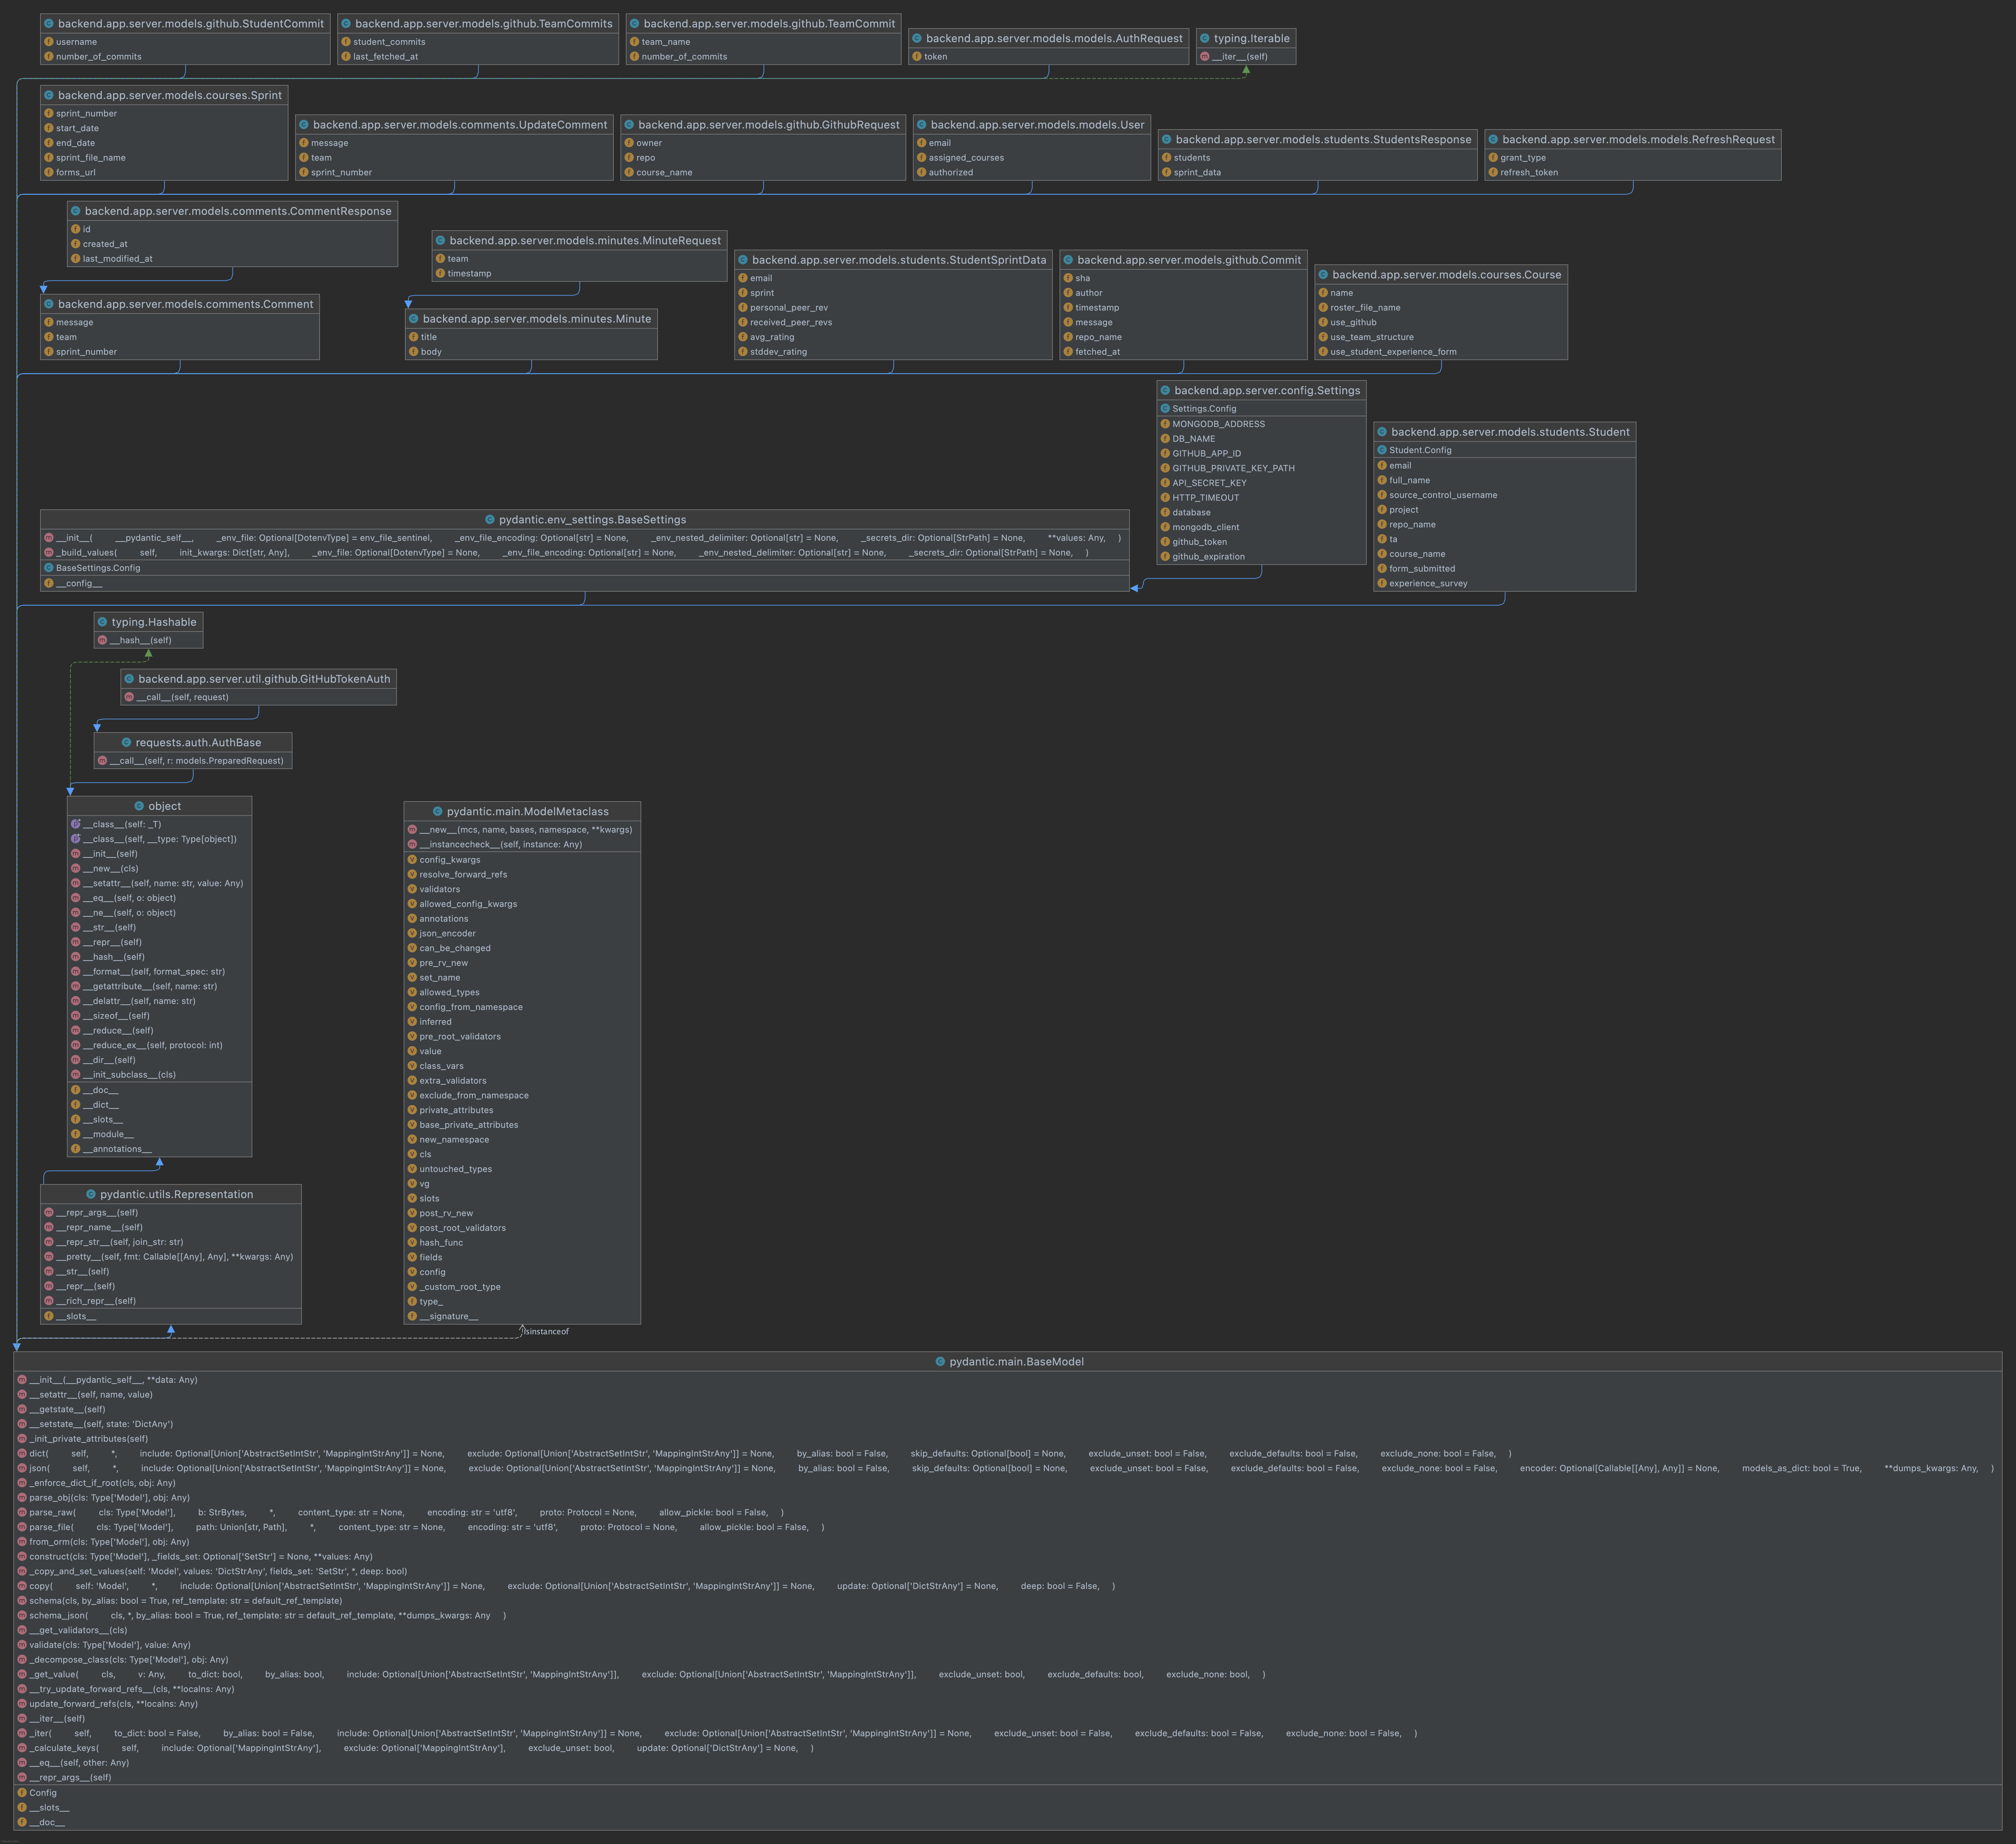Click class icon beside StudentsResponse
This screenshot has height=1844, width=2016.
click(x=1166, y=140)
